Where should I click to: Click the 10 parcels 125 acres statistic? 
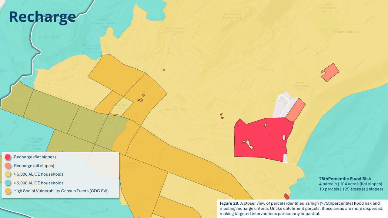click(x=351, y=189)
